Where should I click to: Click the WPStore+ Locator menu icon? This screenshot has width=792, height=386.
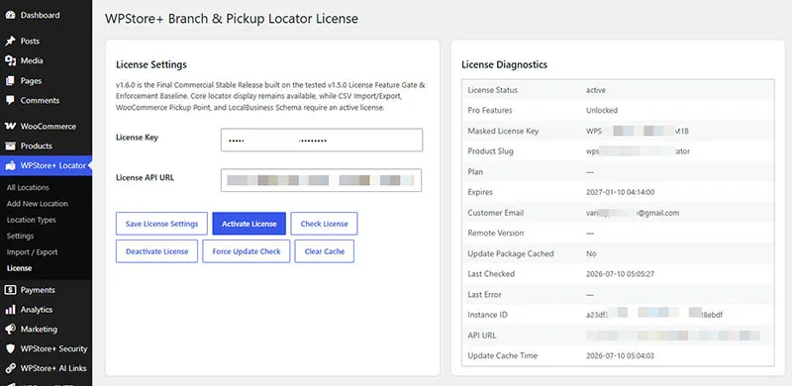pyautogui.click(x=10, y=165)
